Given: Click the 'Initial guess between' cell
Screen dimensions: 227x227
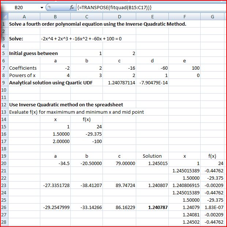Looking at the screenshot, I should [33, 53].
